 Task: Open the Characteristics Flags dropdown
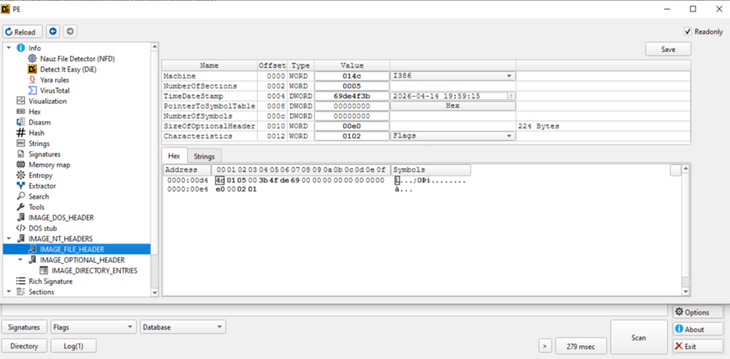coord(453,136)
